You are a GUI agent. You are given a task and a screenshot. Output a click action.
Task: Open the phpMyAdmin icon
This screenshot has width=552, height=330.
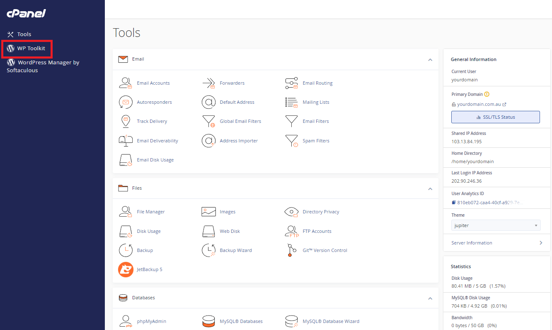(x=126, y=321)
